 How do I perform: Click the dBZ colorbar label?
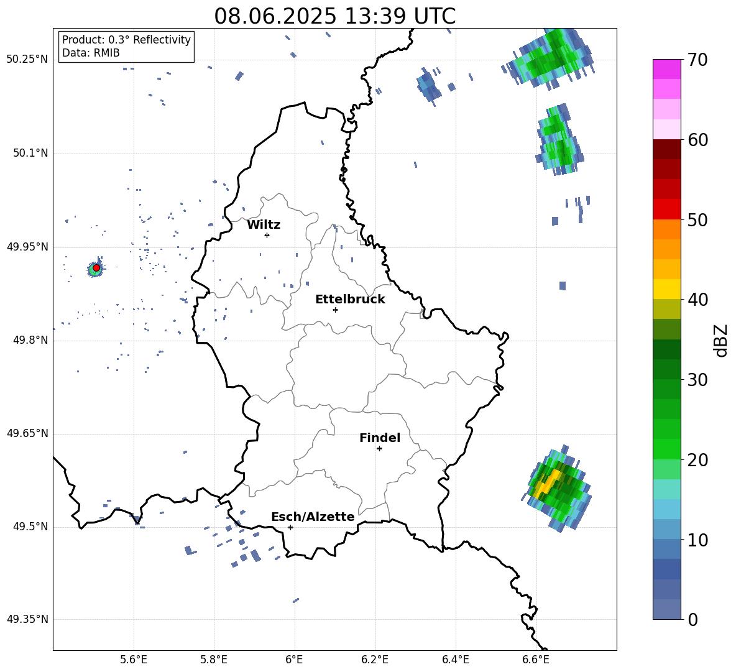pos(720,340)
